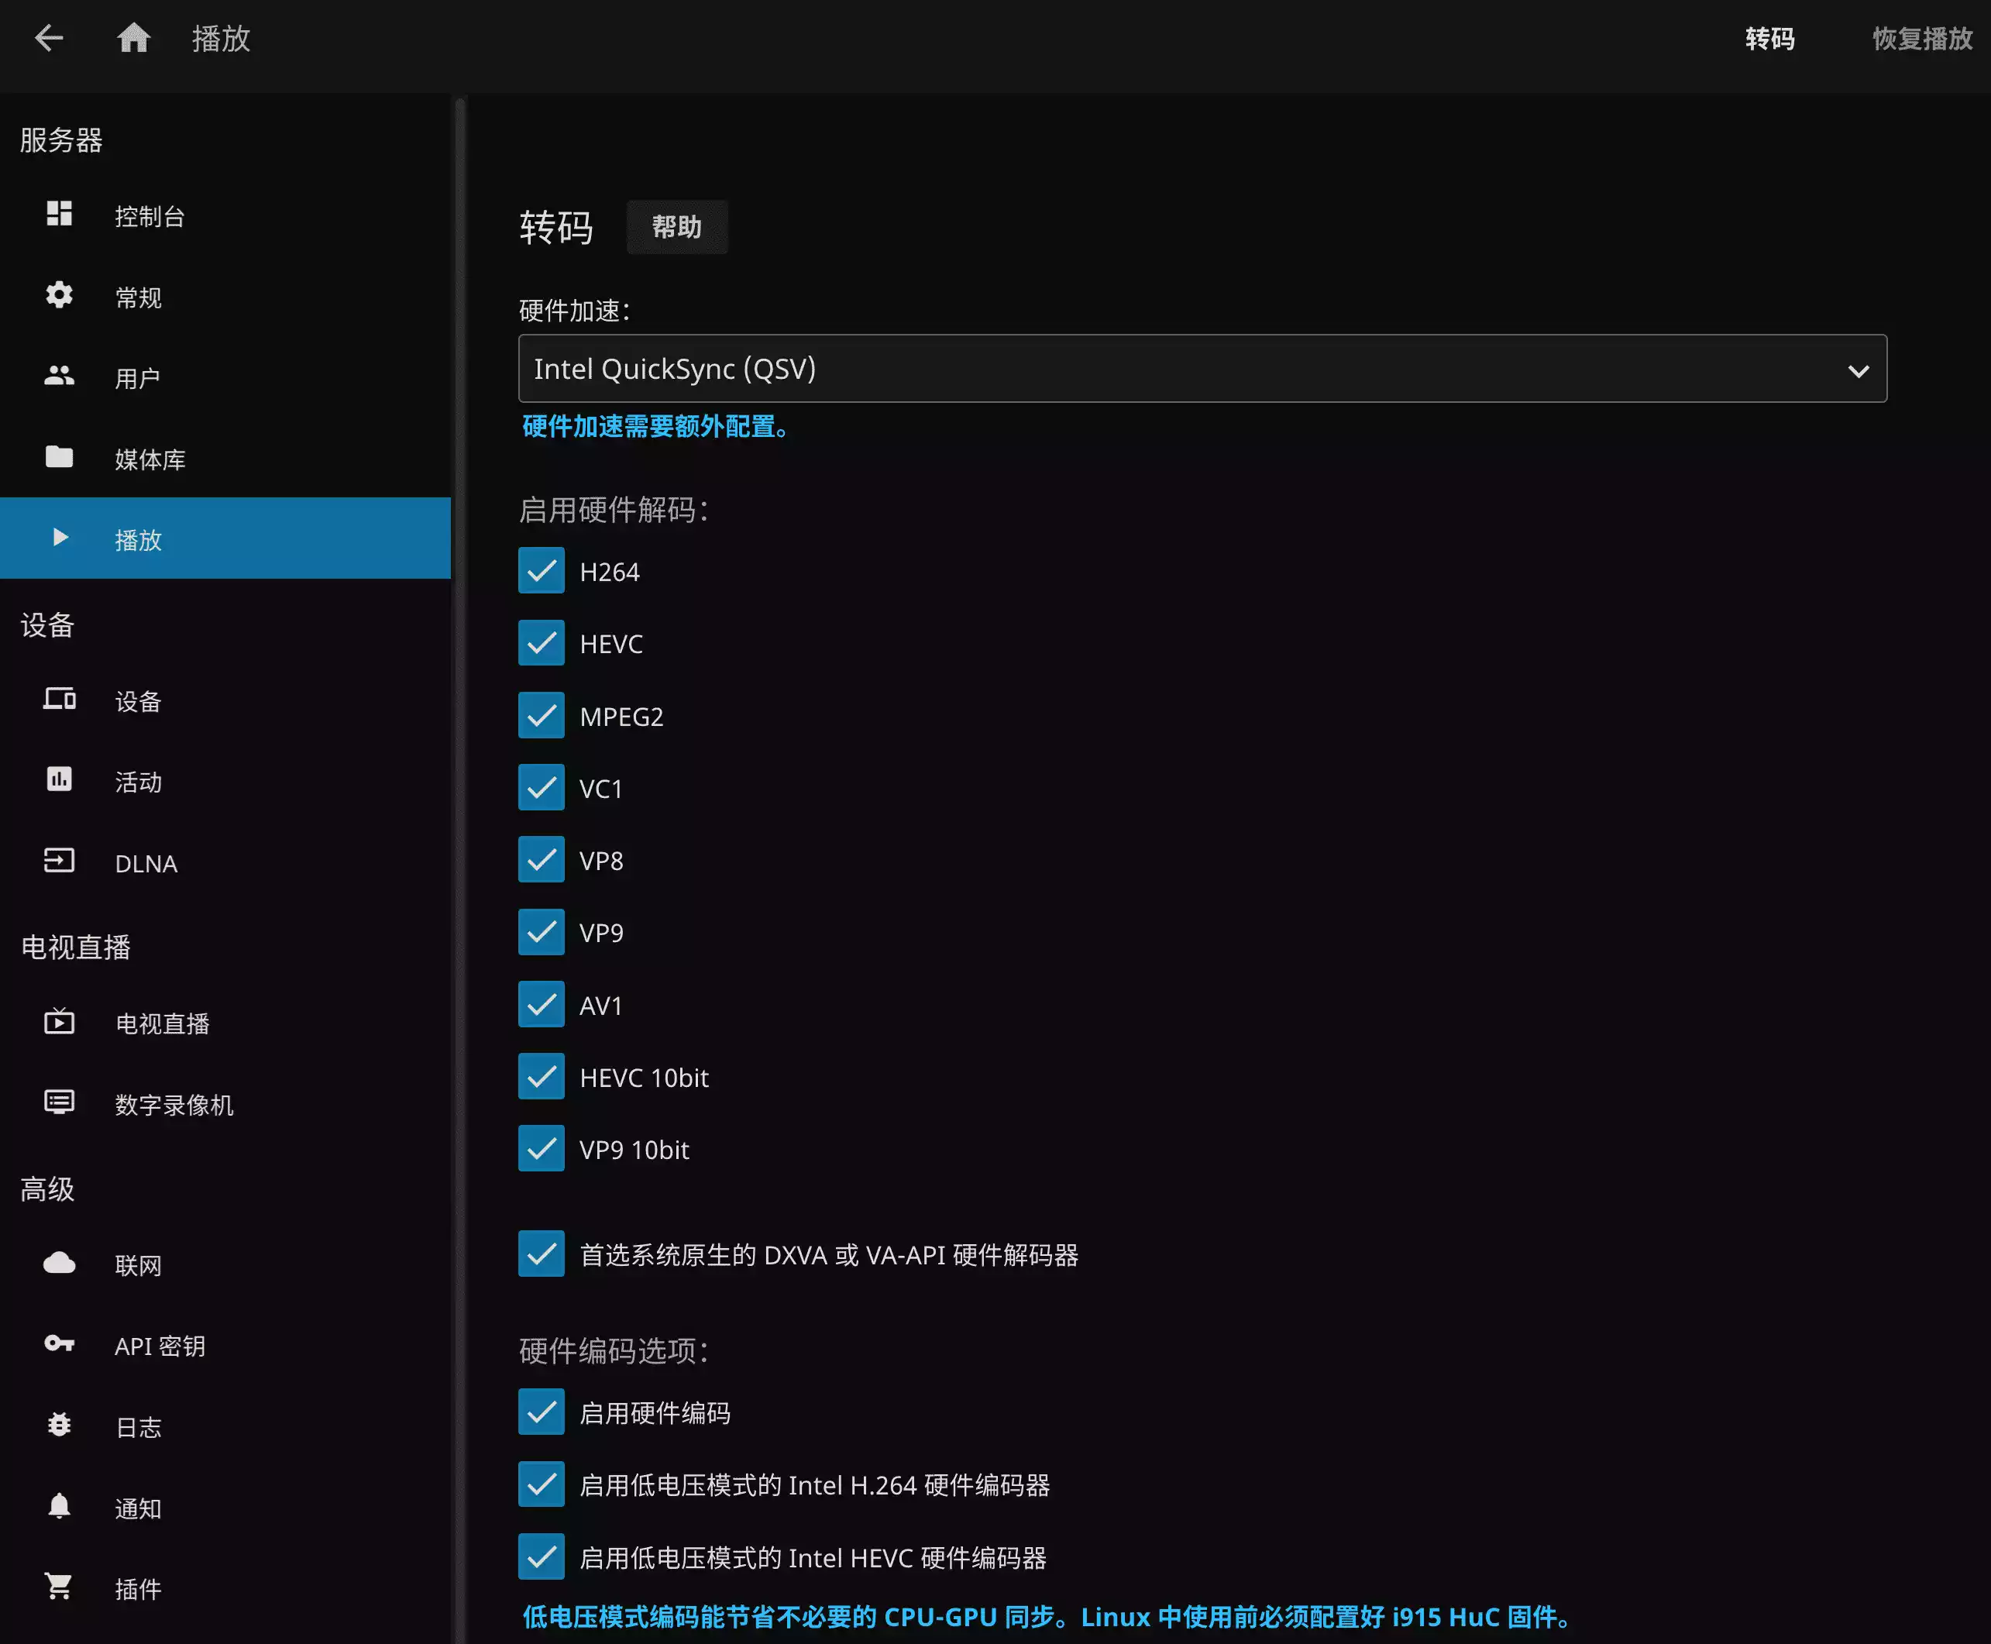This screenshot has height=1644, width=1991.
Task: Open the 硬件加速 hardware acceleration dropdown
Action: tap(1201, 368)
